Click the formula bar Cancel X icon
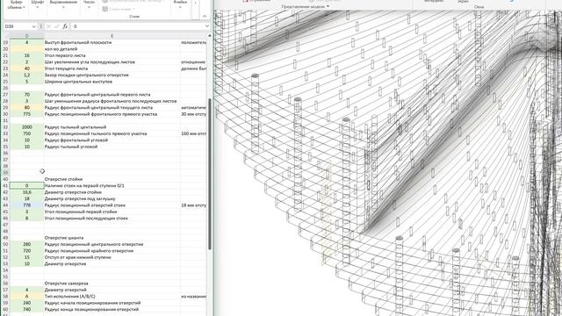 pos(49,26)
